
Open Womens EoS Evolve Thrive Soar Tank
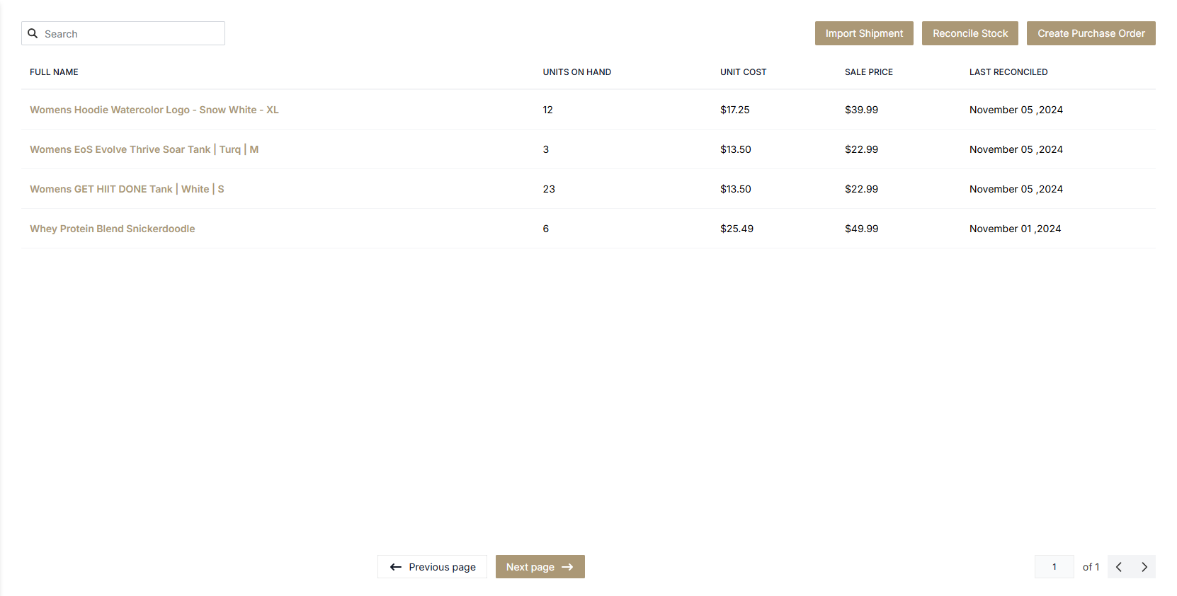coord(144,149)
